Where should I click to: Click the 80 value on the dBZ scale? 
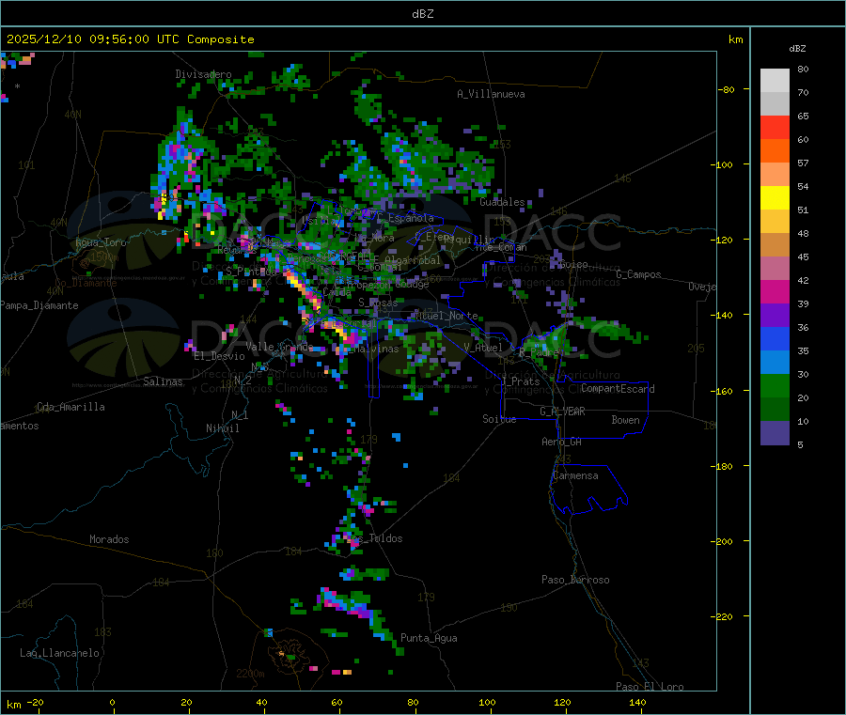[x=803, y=69]
